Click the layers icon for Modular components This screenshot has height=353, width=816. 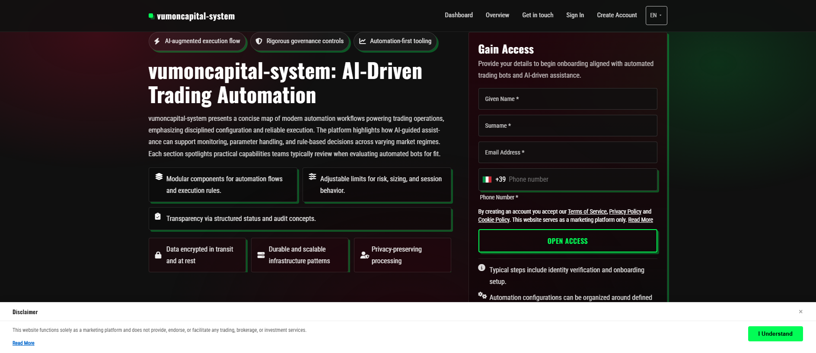pyautogui.click(x=159, y=176)
